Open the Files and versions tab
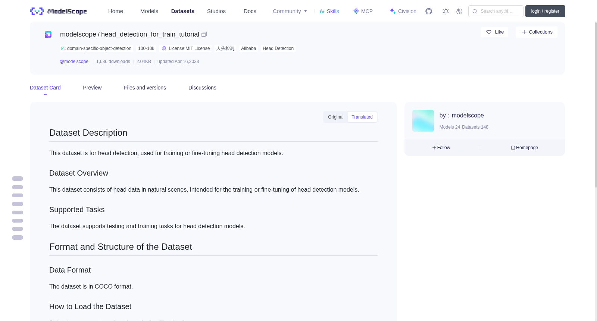Screen dimensions: 597x321 click(145, 88)
